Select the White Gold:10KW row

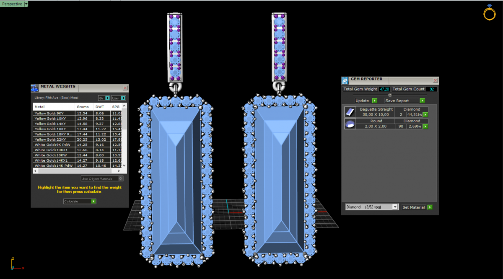click(78, 155)
